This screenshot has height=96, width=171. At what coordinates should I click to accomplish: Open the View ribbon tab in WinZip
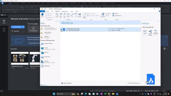[x=77, y=11]
